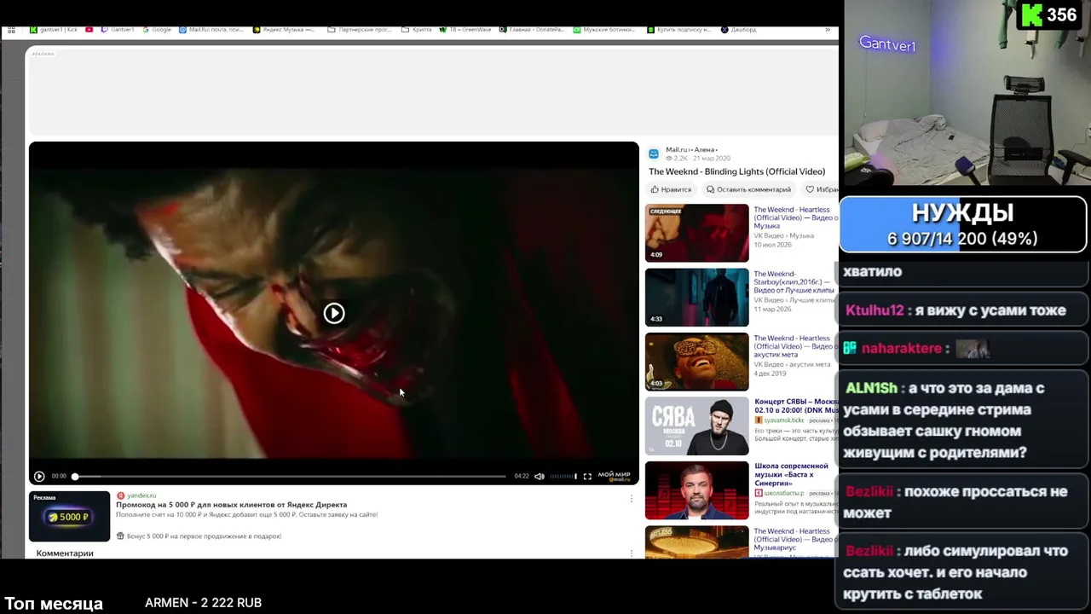Click the Gantver1 webcam name overlay

point(887,44)
